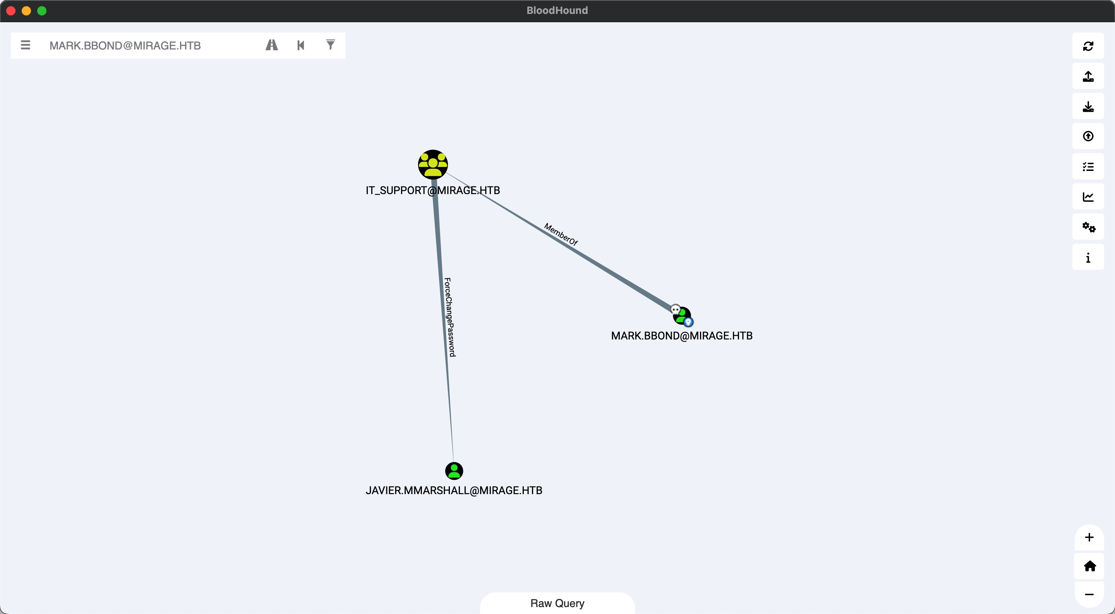This screenshot has width=1115, height=614.
Task: Select the IT_SUPPORT group node
Action: coord(432,165)
